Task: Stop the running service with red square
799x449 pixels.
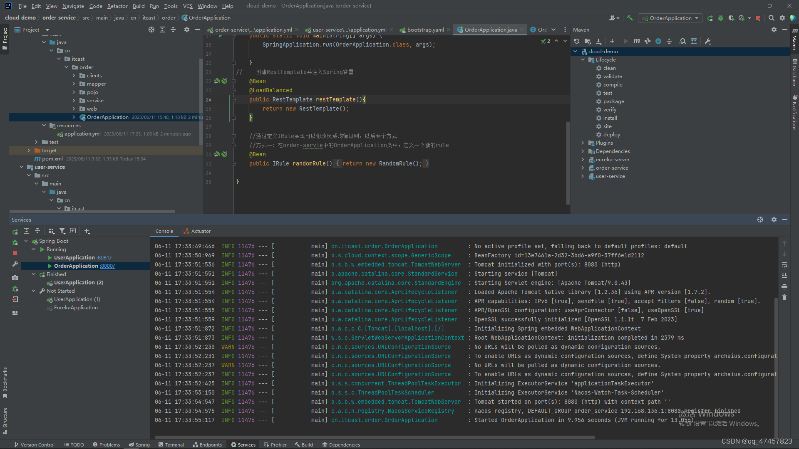Action: (15, 253)
